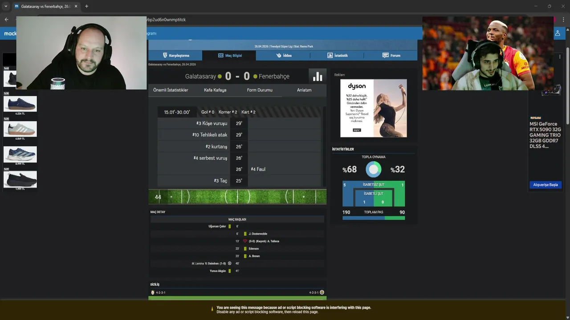Switch to the İstatistik tab
Viewport: 570px width, 320px height.
(x=337, y=56)
